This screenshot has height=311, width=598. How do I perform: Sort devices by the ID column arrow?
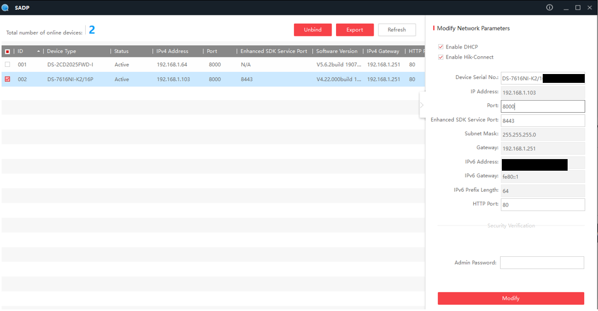(x=39, y=51)
